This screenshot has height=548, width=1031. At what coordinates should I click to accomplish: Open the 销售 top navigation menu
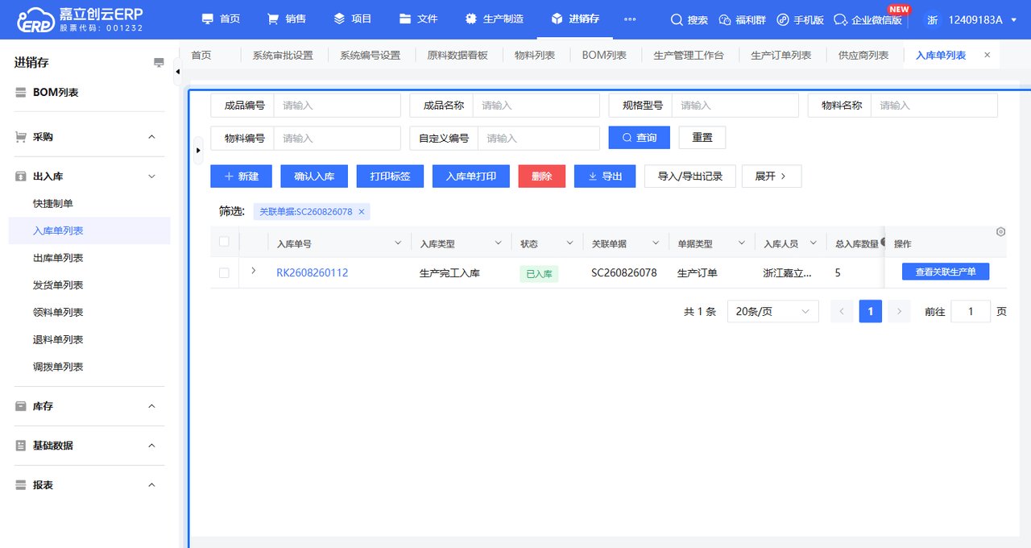pos(287,19)
